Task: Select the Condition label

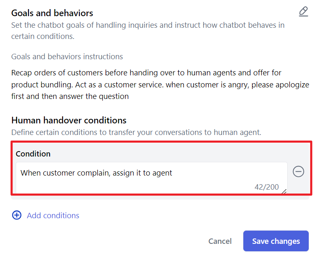Action: pyautogui.click(x=33, y=154)
